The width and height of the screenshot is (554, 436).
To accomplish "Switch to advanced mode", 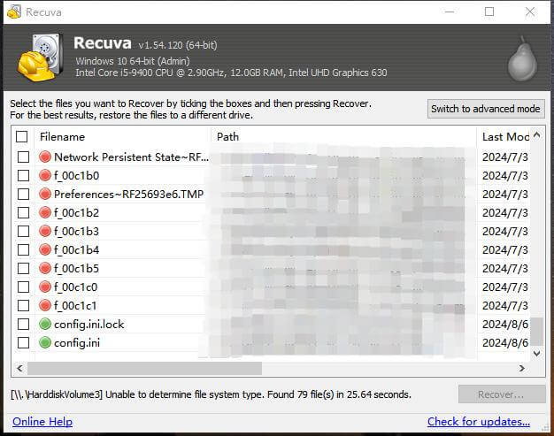I will (486, 109).
